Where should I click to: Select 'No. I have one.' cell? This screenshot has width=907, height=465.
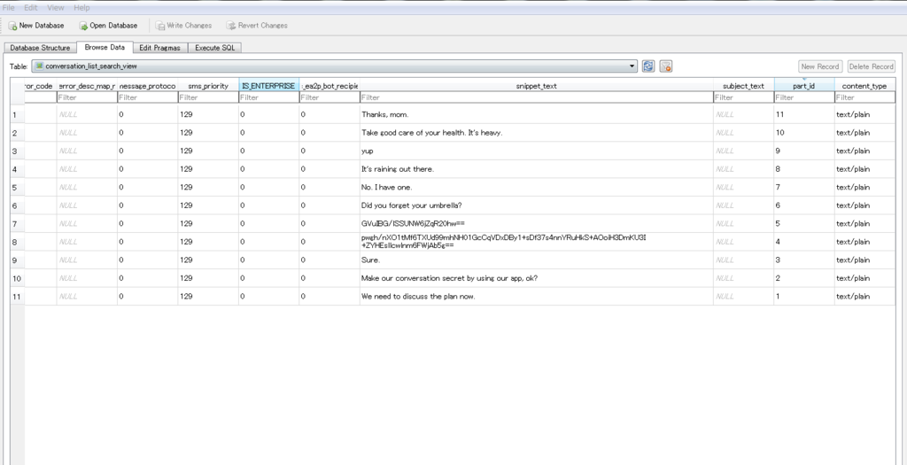536,188
